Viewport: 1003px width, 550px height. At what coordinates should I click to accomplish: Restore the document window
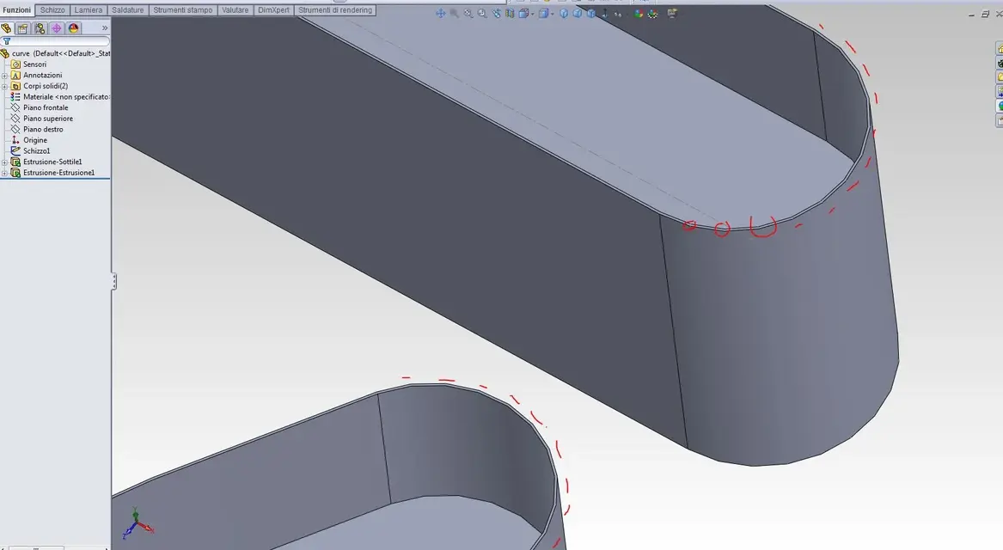coord(985,14)
